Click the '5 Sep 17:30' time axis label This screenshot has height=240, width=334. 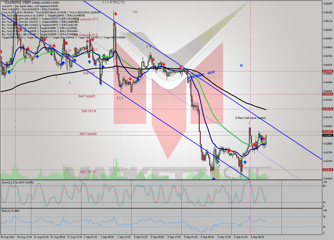click(x=224, y=237)
